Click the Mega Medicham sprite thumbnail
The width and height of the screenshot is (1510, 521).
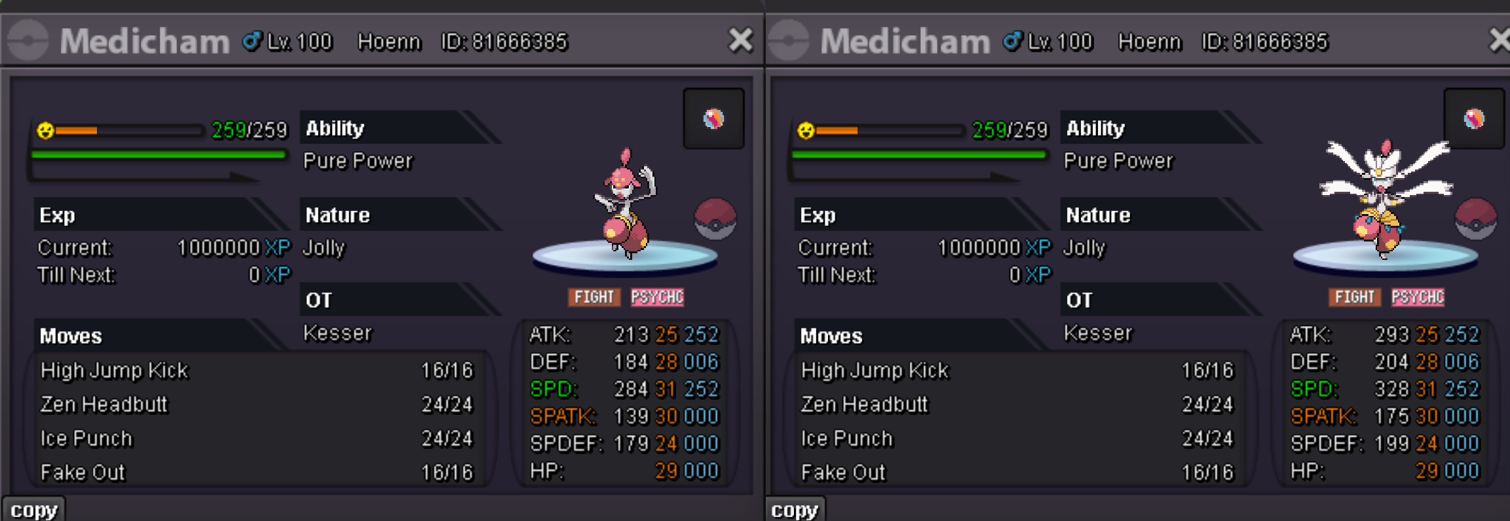1386,200
